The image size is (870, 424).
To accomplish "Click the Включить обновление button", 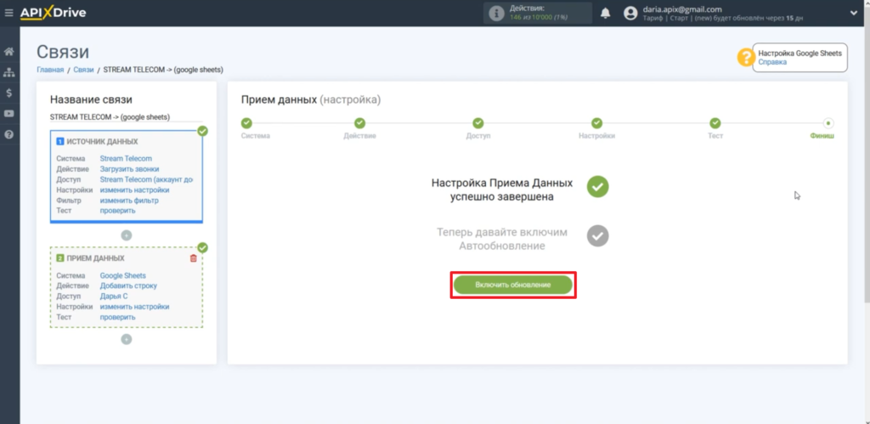I will [513, 285].
